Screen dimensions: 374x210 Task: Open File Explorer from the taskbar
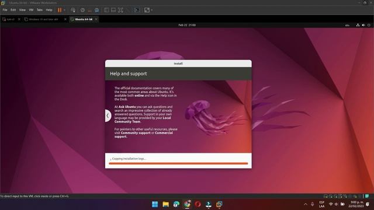point(166,204)
